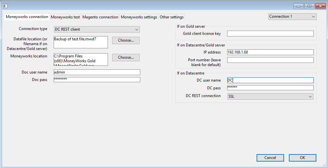This screenshot has height=168, width=328.
Task: Choose the Moneyworks location path
Action: [126, 57]
